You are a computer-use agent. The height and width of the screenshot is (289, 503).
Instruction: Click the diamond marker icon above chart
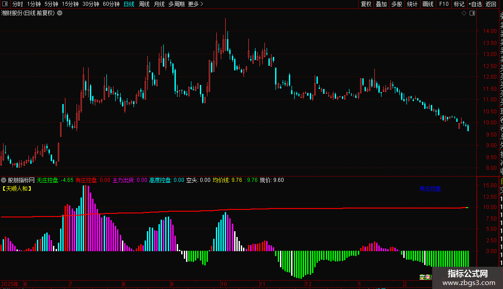coord(464,13)
